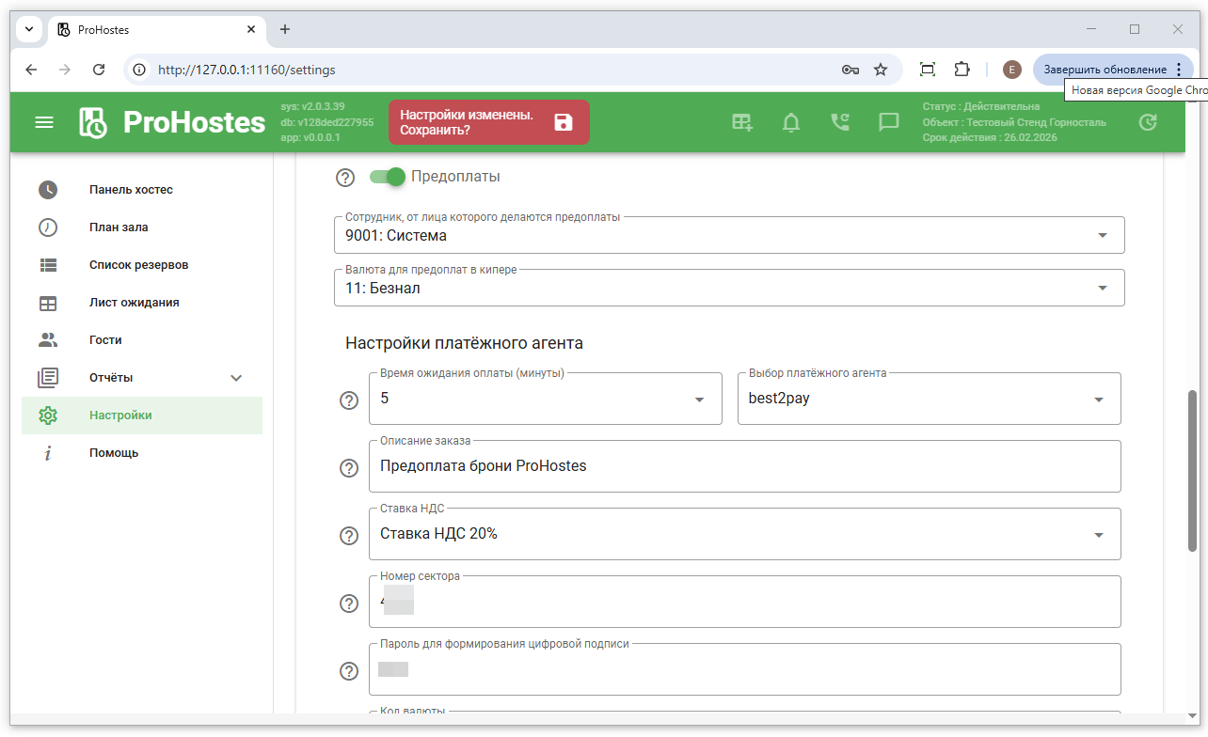The image size is (1208, 737).
Task: Click the phone calls icon in header
Action: 839,122
